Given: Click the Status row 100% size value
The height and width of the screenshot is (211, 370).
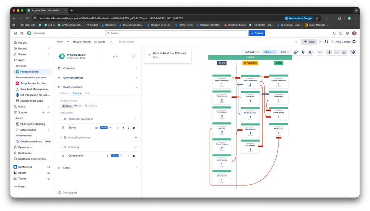Looking at the screenshot, I should [x=104, y=127].
